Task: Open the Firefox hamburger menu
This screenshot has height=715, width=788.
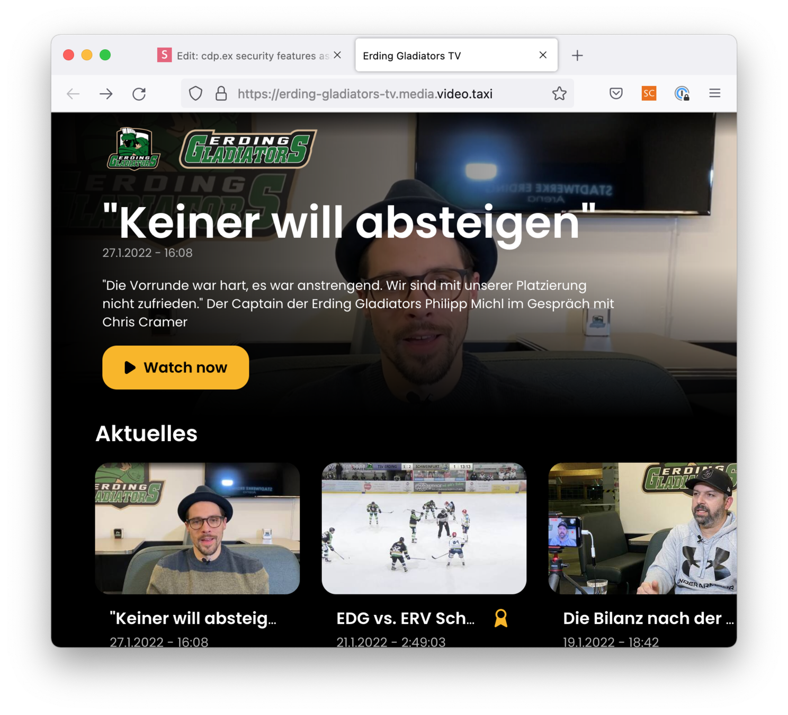Action: coord(715,93)
